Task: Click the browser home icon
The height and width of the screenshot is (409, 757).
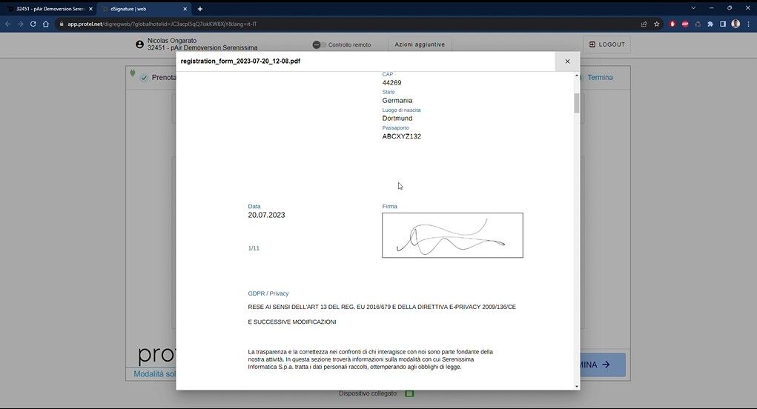Action: click(x=46, y=24)
